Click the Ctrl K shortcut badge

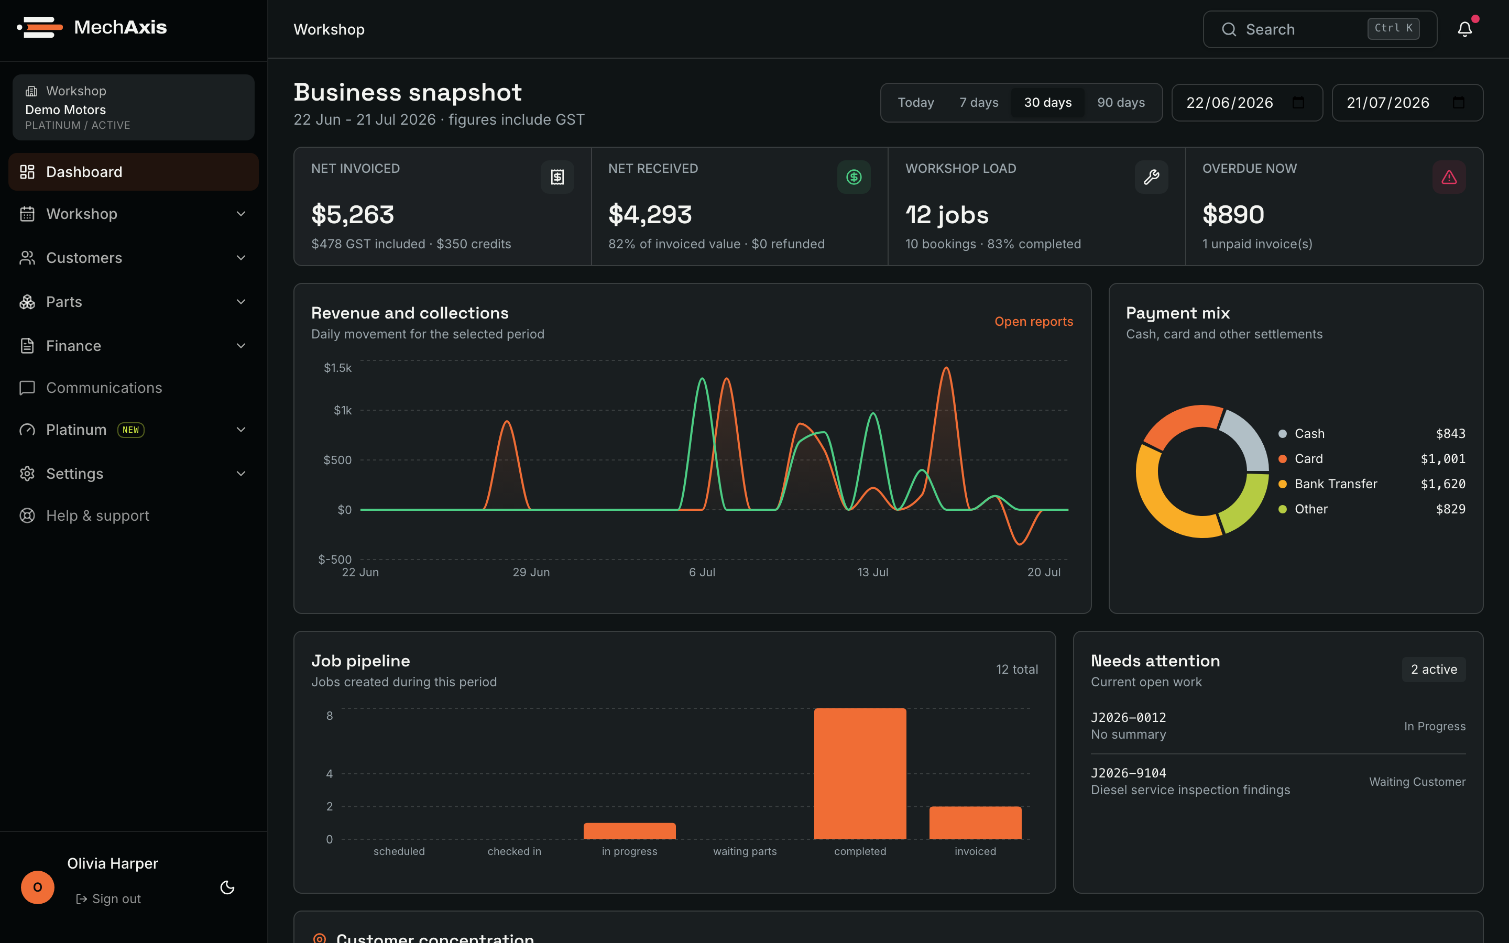tap(1393, 28)
